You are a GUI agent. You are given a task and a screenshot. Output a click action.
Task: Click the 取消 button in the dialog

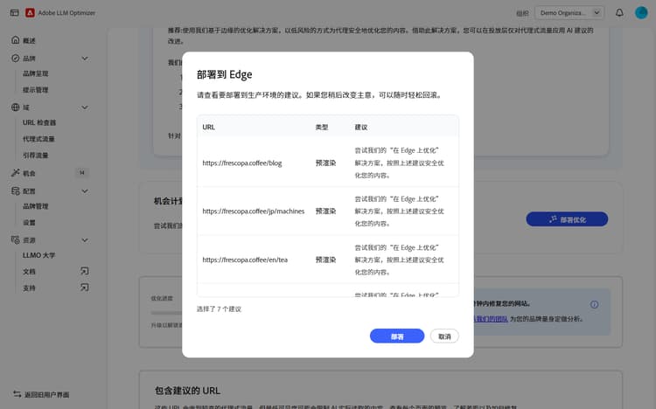(444, 336)
